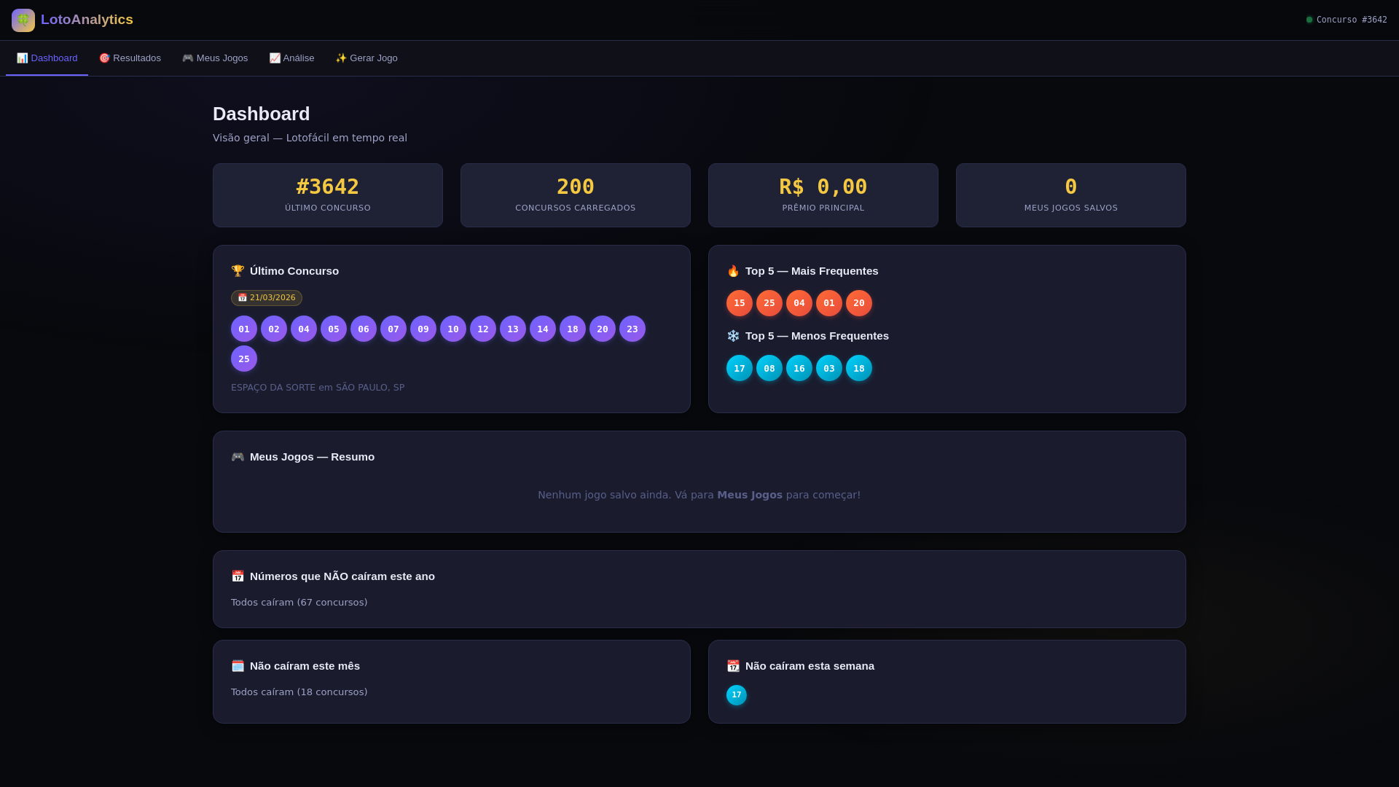Select purple ball 13 in Último Concurso

point(513,329)
